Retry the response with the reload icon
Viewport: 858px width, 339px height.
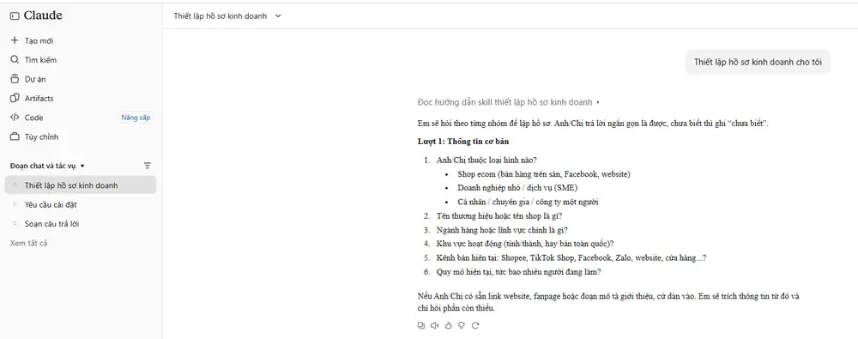(475, 325)
